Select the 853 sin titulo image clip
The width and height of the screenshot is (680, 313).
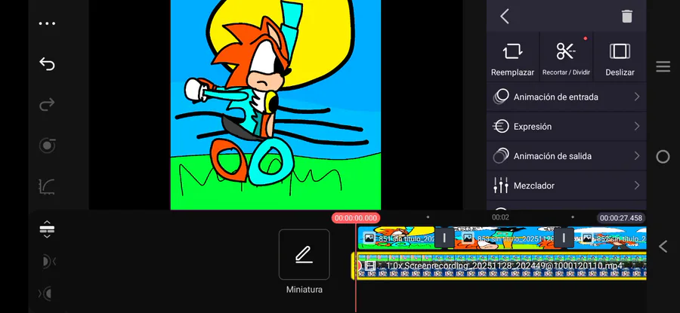pyautogui.click(x=504, y=238)
